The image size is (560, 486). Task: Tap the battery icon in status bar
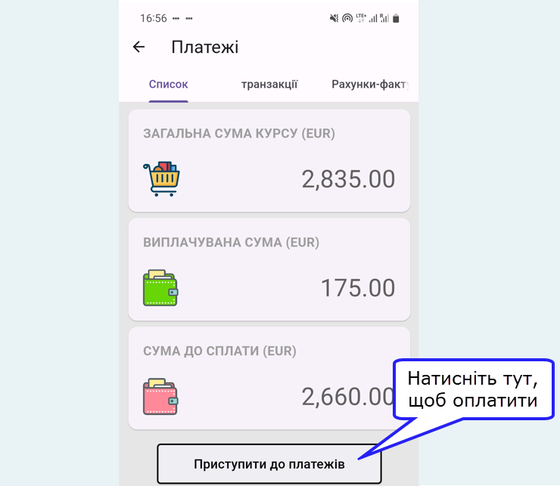[396, 18]
